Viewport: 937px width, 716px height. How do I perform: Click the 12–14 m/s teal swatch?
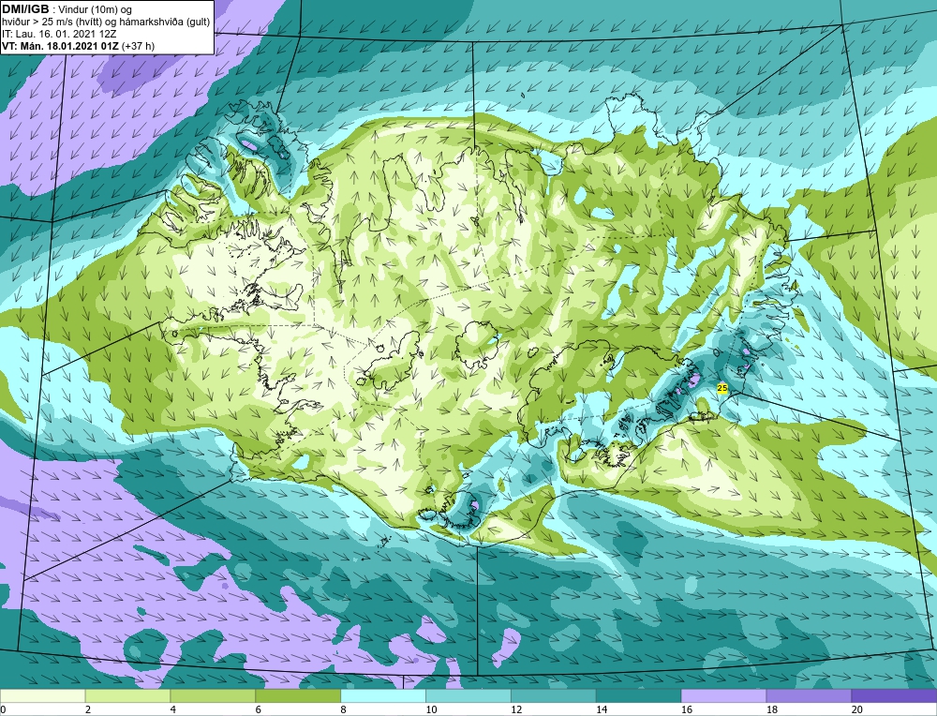click(x=554, y=696)
